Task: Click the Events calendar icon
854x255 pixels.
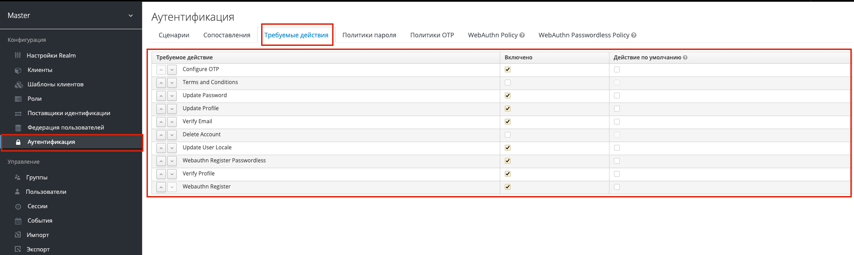Action: 18,221
